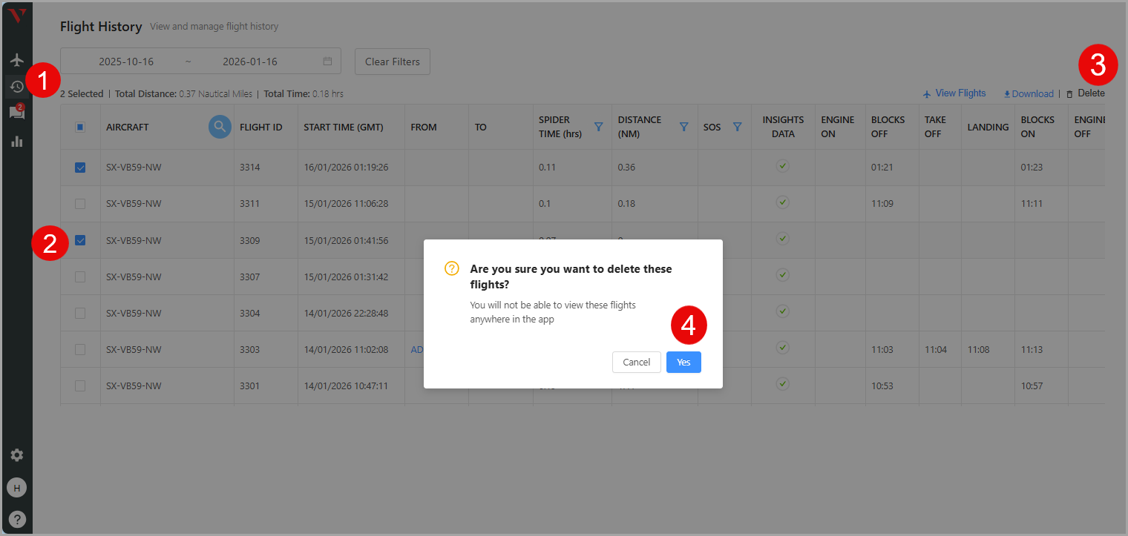Tick the checkbox for flight 3311

[x=80, y=204]
